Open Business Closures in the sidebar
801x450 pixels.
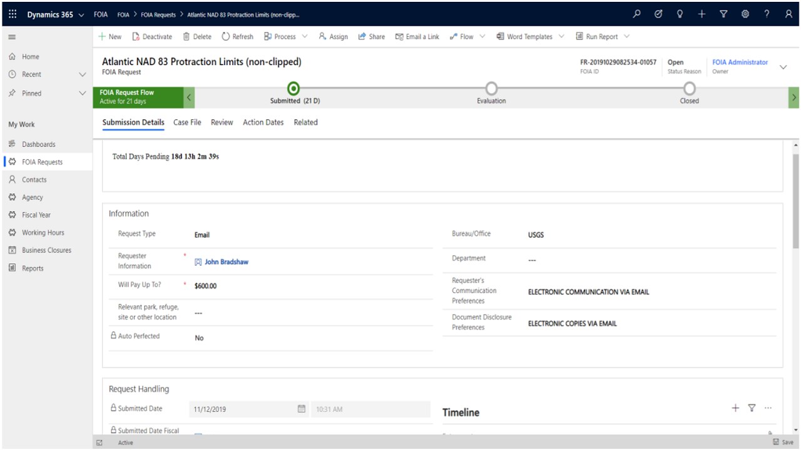click(47, 250)
